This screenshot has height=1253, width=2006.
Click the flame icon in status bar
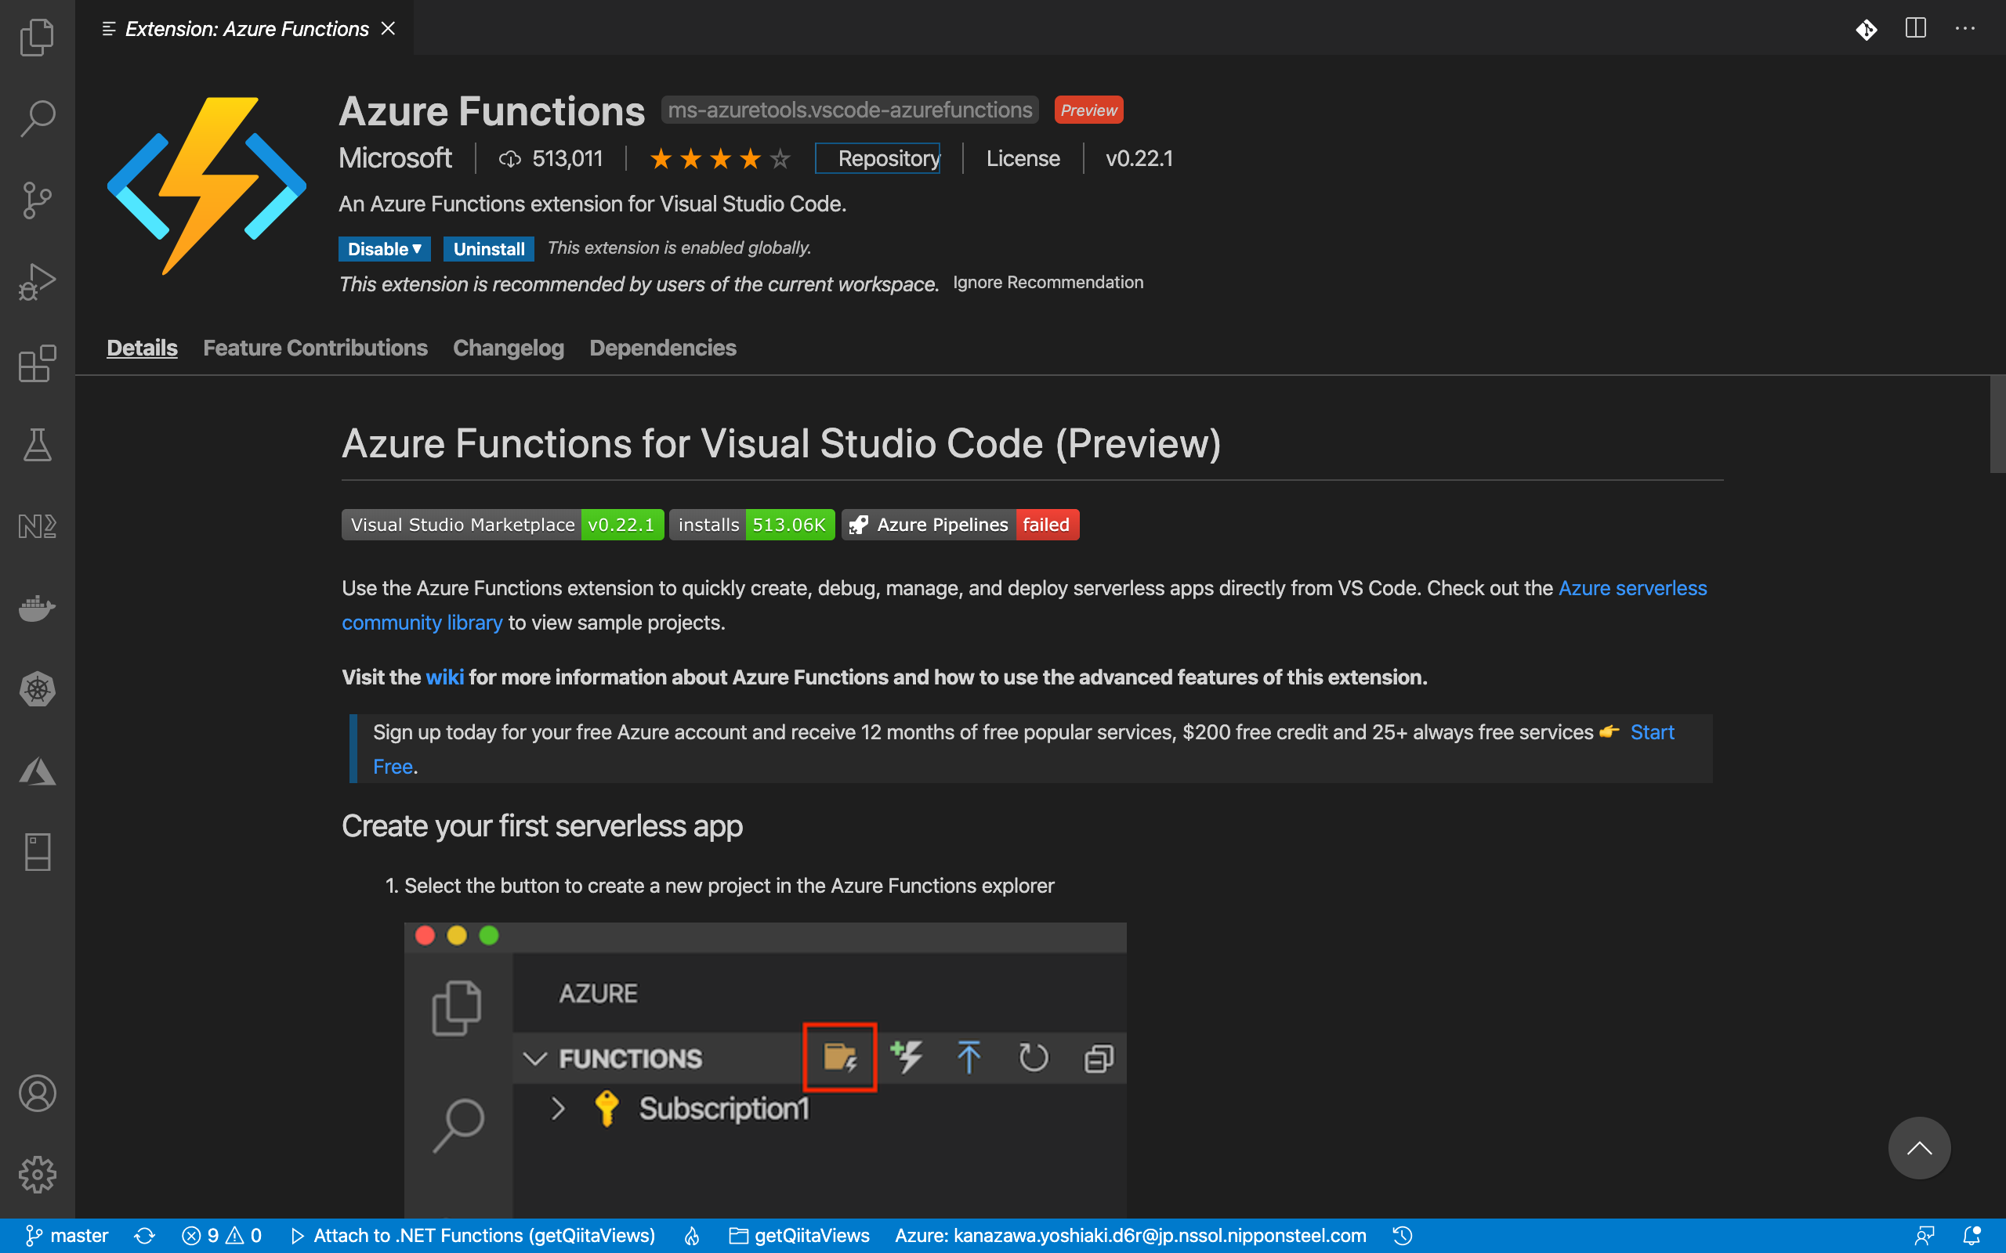click(691, 1236)
